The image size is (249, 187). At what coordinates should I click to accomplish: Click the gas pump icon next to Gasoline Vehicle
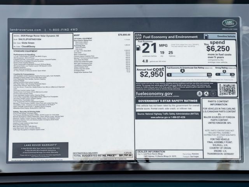tap(207, 37)
